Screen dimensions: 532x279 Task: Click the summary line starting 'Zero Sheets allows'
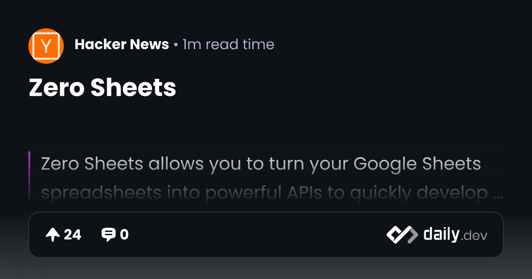261,164
